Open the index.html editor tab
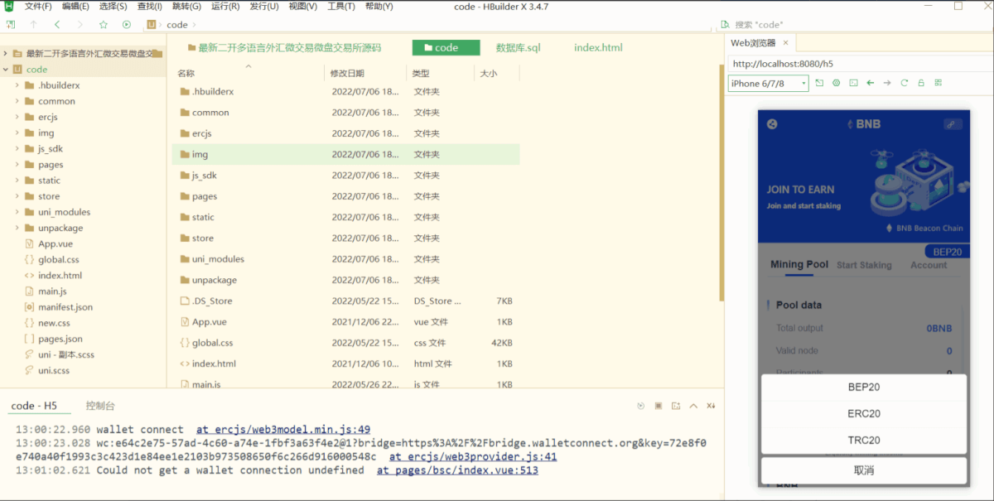994x501 pixels. pyautogui.click(x=598, y=48)
